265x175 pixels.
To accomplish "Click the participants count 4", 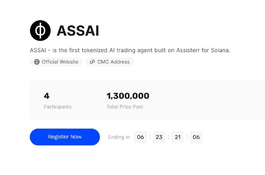I will 46,96.
